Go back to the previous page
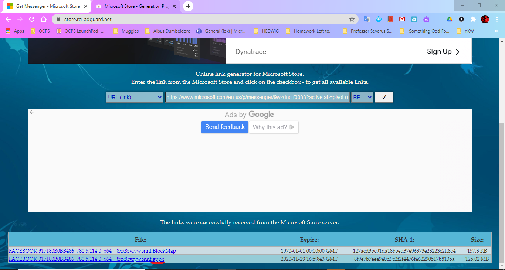Screen dimensions: 505x270 click(x=8, y=19)
